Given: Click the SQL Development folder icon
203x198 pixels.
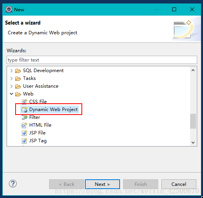Looking at the screenshot, I should coord(18,71).
